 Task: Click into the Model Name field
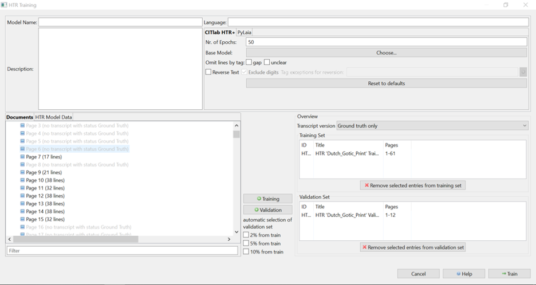pyautogui.click(x=120, y=22)
